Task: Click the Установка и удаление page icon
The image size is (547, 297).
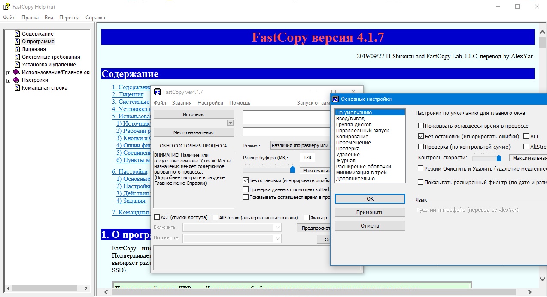Action: 17,65
